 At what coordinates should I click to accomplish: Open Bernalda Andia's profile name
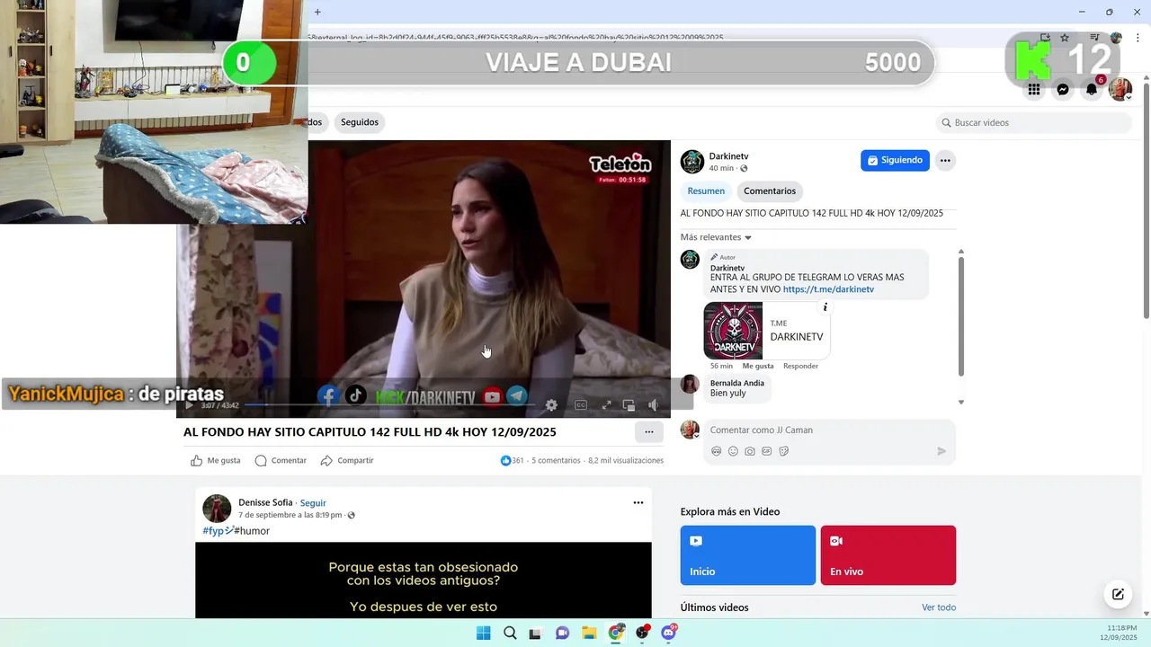(737, 383)
